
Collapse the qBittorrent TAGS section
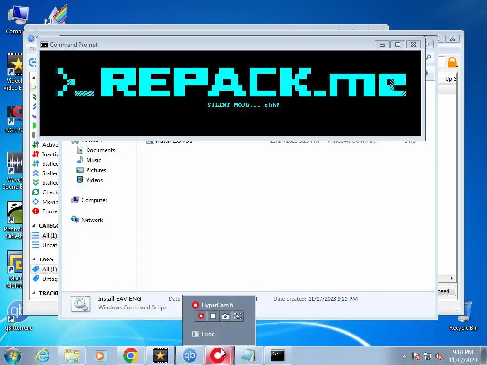coord(34,259)
